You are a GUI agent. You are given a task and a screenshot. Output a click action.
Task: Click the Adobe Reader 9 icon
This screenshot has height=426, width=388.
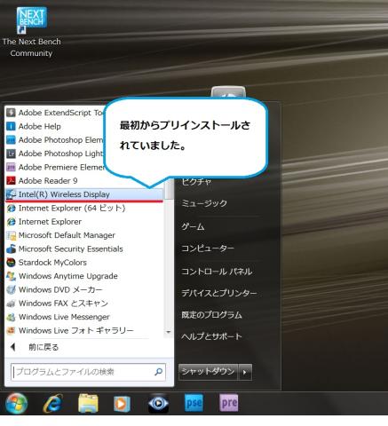pyautogui.click(x=11, y=180)
